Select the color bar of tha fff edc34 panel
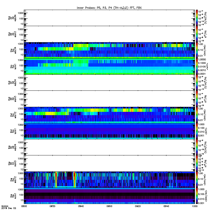The image size is (208, 222). 197,18
